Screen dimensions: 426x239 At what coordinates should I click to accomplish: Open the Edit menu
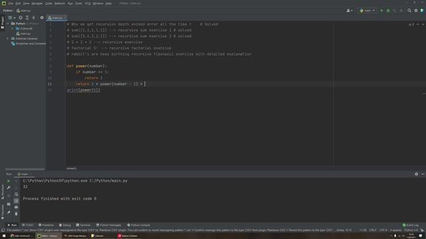18,3
